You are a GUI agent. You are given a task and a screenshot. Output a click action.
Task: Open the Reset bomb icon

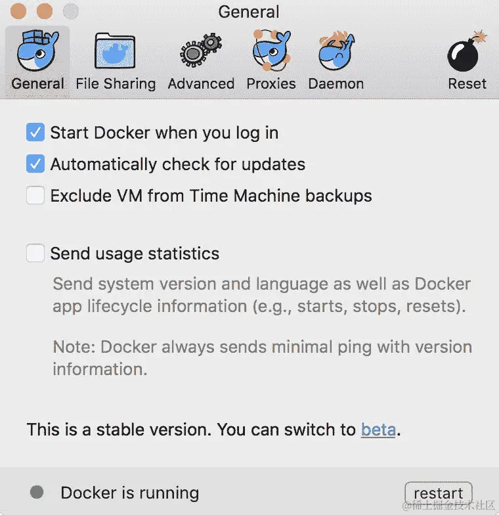click(x=466, y=51)
